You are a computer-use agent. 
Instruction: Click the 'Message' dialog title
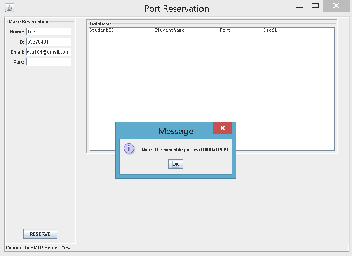[176, 131]
